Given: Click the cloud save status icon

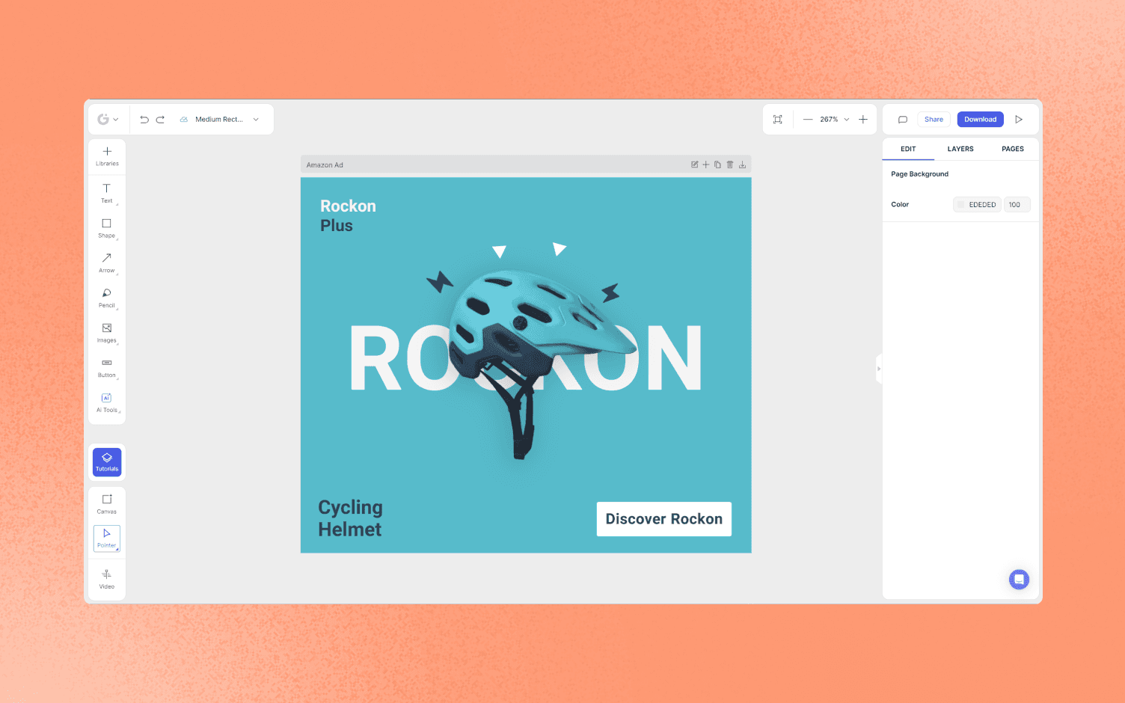Looking at the screenshot, I should 184,120.
